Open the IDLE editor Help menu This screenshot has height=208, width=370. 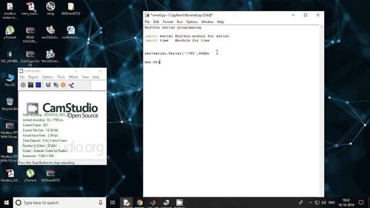(x=220, y=22)
